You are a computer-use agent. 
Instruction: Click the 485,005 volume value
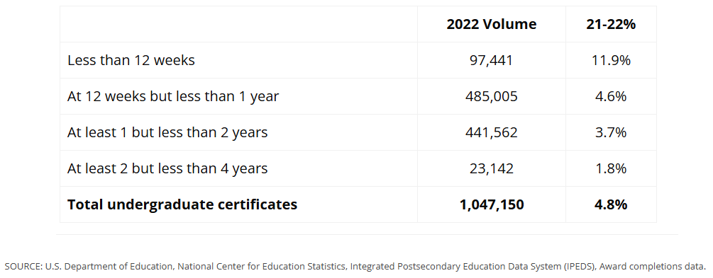[491, 96]
